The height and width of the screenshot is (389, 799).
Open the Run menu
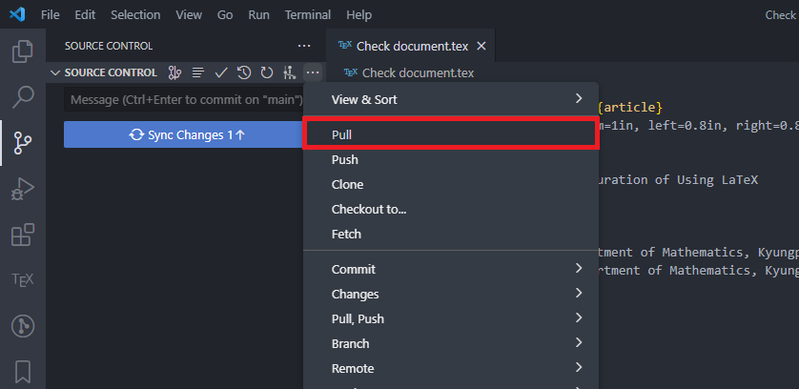258,15
